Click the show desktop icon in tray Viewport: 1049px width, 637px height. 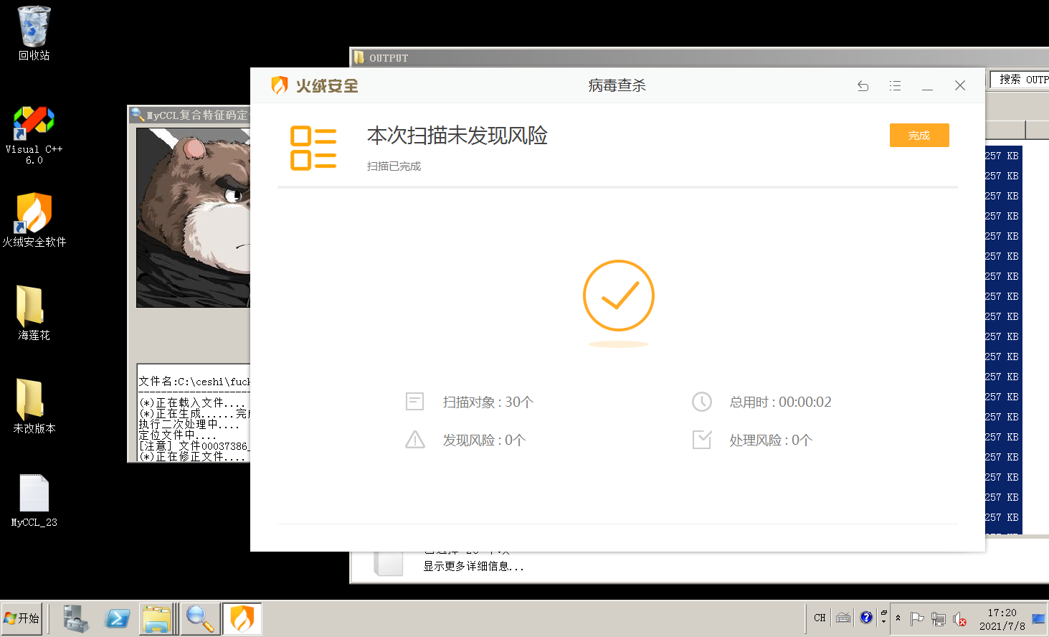point(1038,618)
